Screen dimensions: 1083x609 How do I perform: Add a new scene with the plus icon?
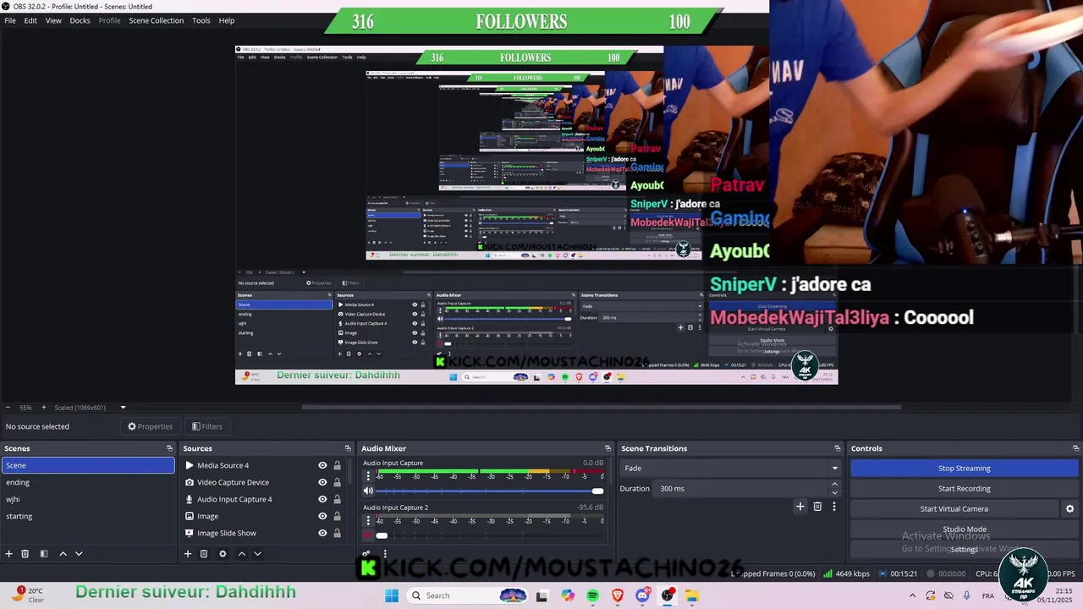tap(8, 554)
